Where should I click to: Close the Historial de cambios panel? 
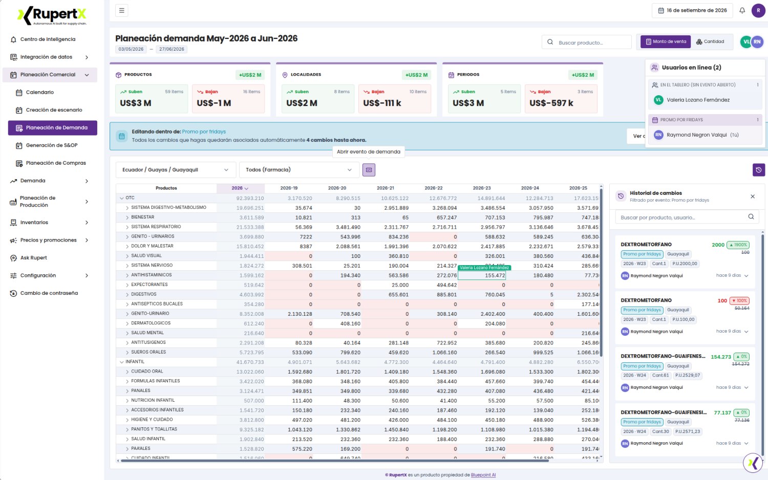click(753, 197)
